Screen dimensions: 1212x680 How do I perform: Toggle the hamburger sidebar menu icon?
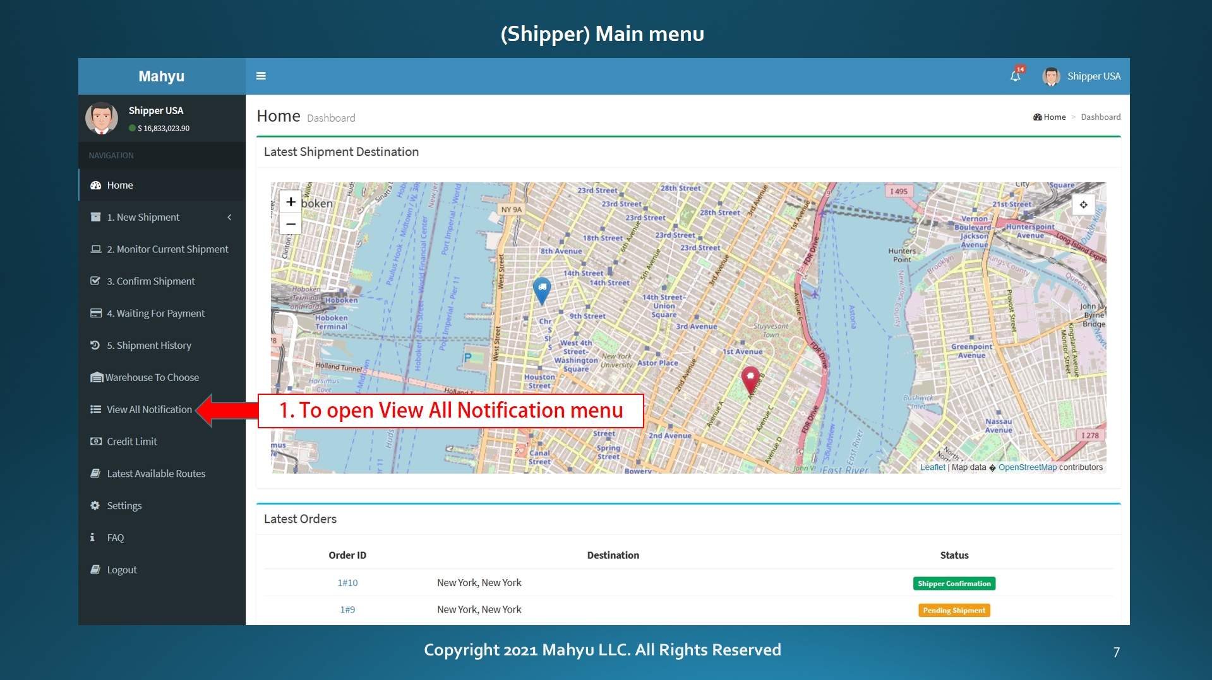coord(261,76)
